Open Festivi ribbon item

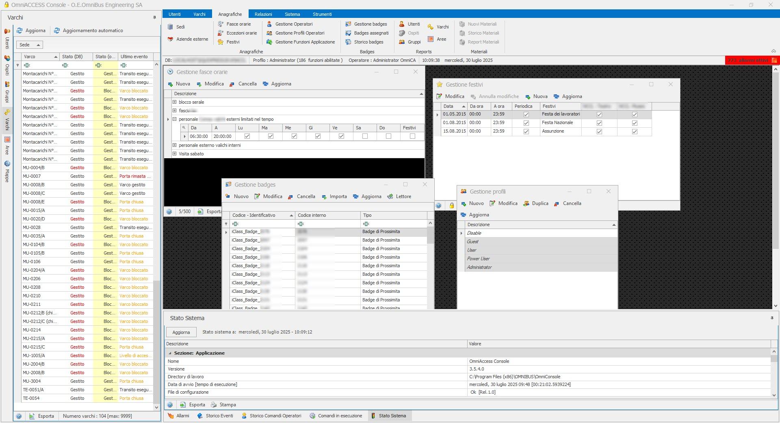(x=229, y=42)
